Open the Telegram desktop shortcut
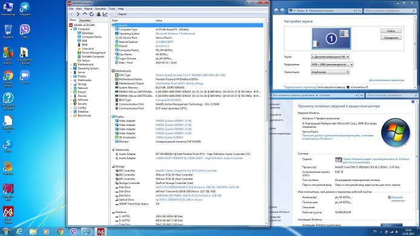The height and width of the screenshot is (236, 420). click(25, 8)
